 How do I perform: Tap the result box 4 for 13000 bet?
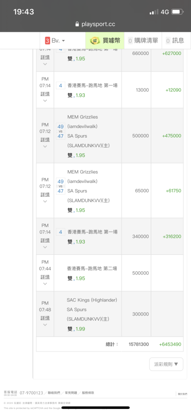pos(61,85)
